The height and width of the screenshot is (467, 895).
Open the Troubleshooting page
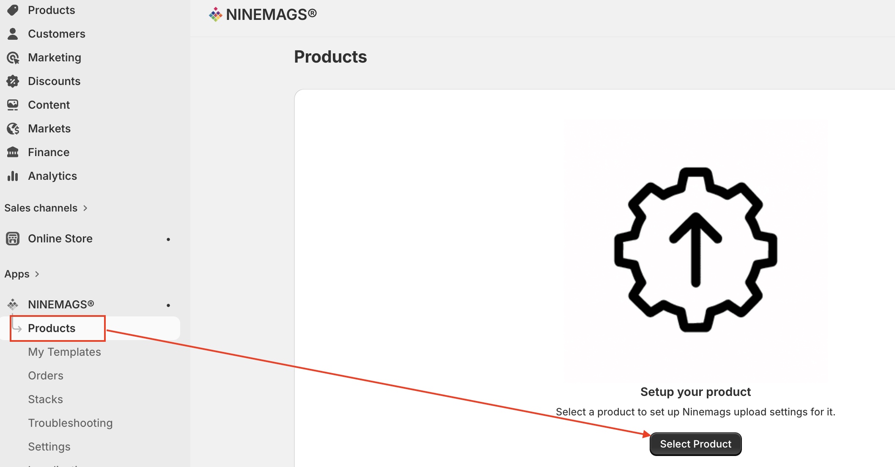click(x=70, y=423)
